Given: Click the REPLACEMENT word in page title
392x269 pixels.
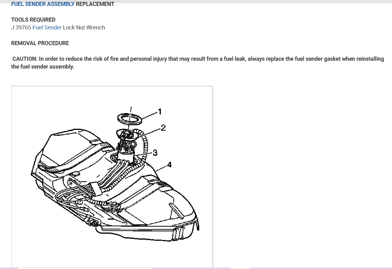Looking at the screenshot, I should (x=95, y=4).
